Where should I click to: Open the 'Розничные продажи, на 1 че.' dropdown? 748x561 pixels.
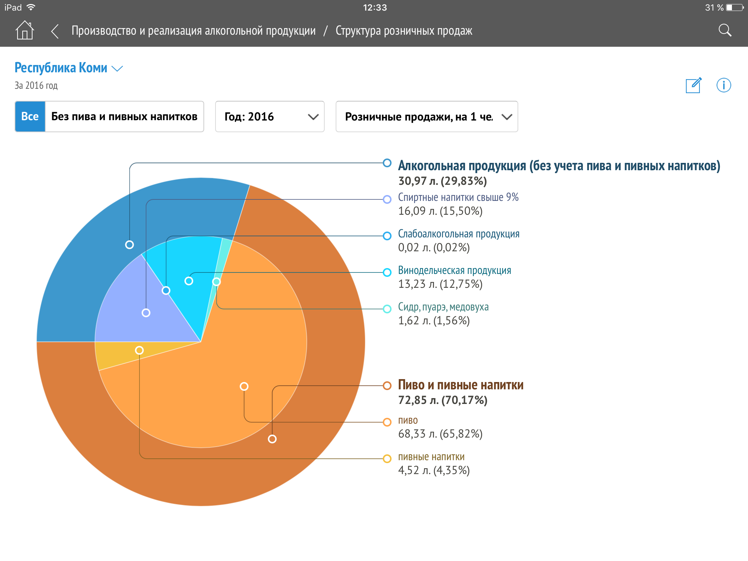[x=427, y=117]
